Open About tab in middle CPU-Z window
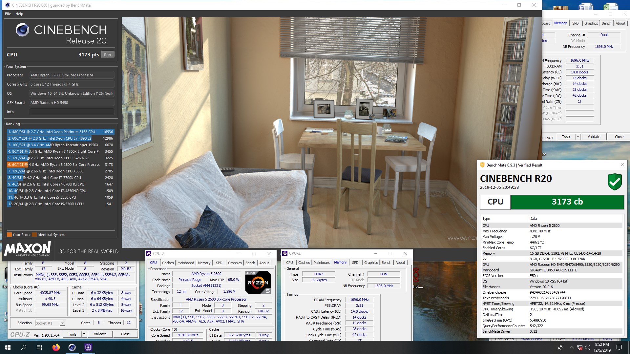 pos(264,263)
